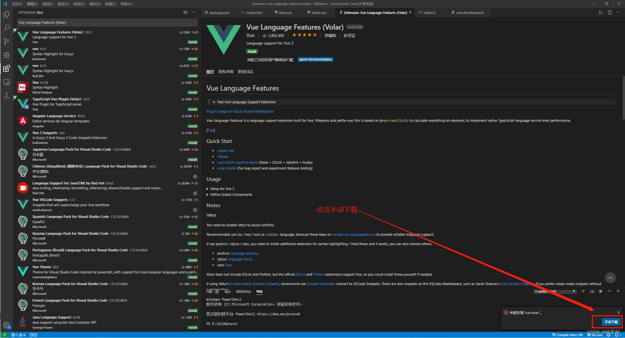Open the 查看(V) menu
Screen dimensions: 625x338
click(x=63, y=4)
